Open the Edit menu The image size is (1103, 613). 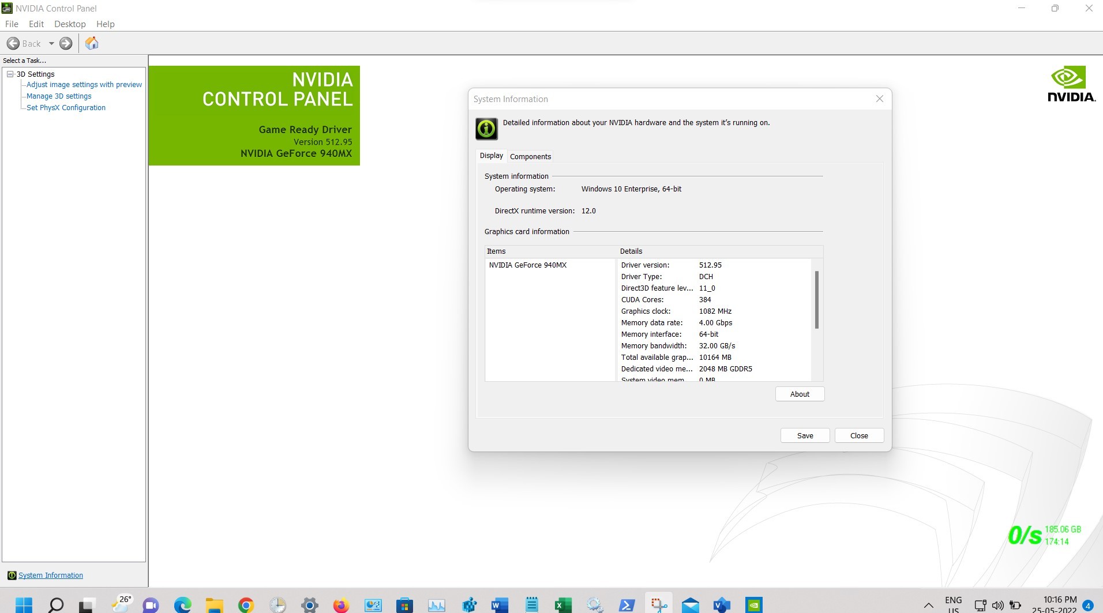(x=36, y=24)
